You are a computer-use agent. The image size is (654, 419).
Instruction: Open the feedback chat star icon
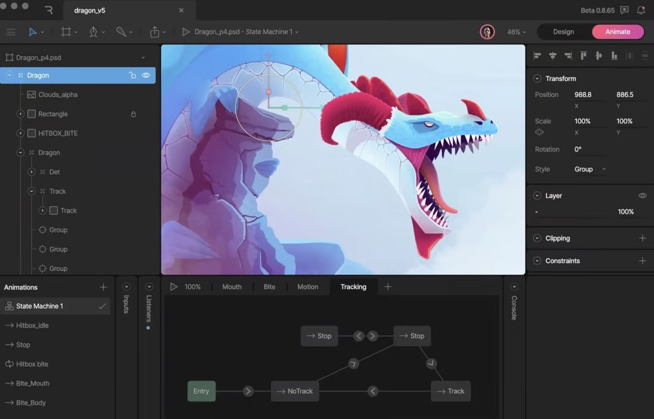point(625,10)
